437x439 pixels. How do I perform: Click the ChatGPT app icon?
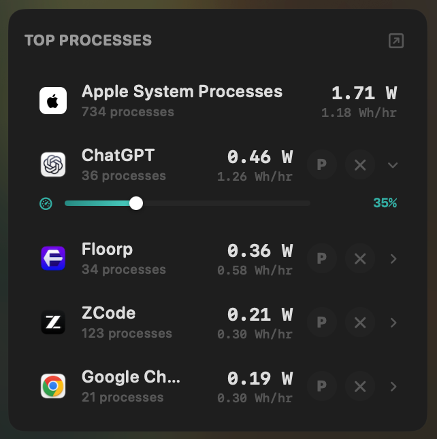pos(53,164)
